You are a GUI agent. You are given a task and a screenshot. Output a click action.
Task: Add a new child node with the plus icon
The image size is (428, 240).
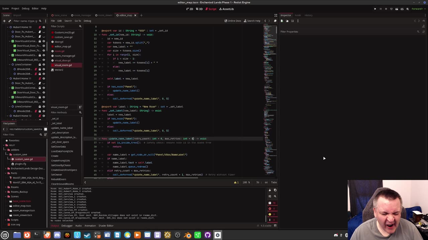coord(4,21)
